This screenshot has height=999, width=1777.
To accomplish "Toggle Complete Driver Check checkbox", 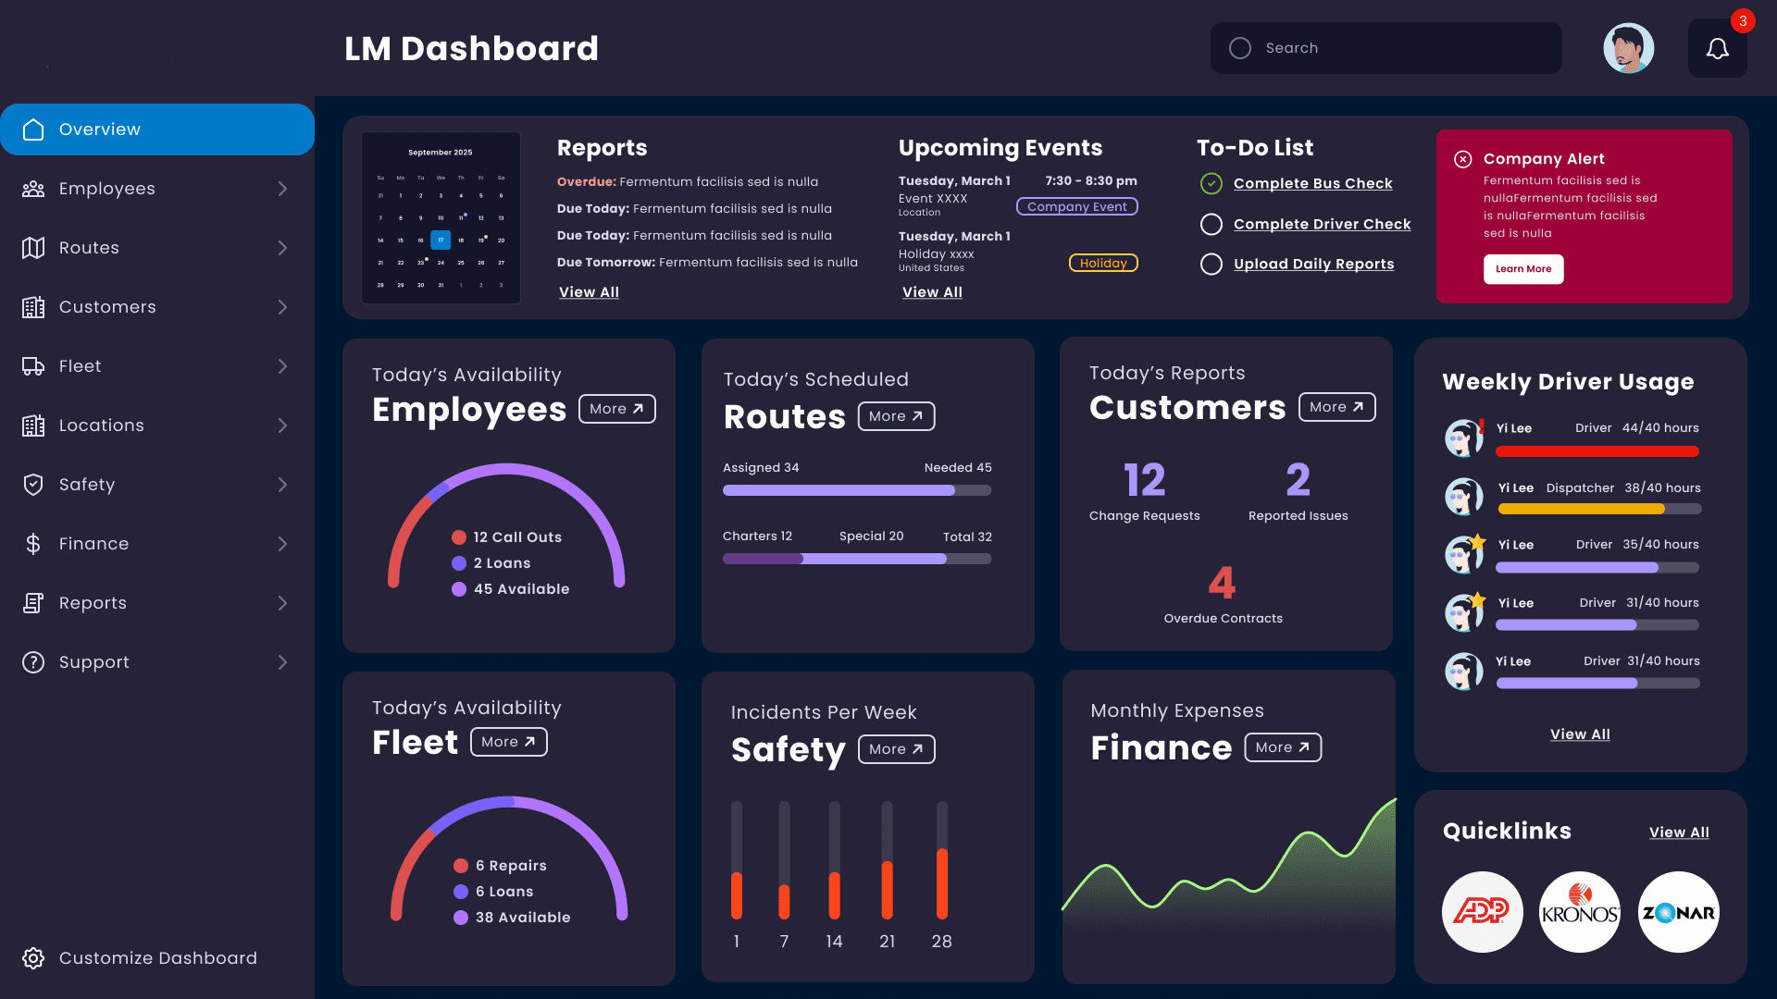I will pyautogui.click(x=1211, y=223).
